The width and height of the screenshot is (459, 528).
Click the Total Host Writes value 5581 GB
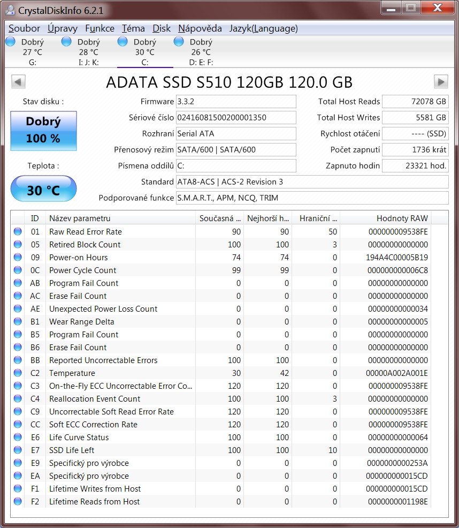(415, 117)
